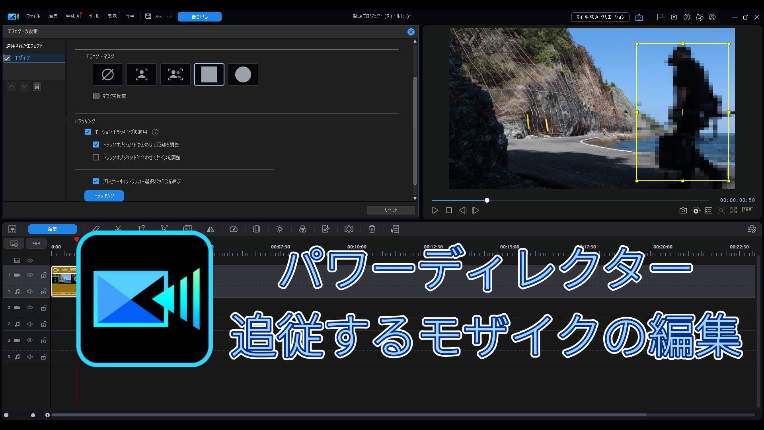This screenshot has width=764, height=430.
Task: Hide video track 1 with eye icon
Action: (x=30, y=275)
